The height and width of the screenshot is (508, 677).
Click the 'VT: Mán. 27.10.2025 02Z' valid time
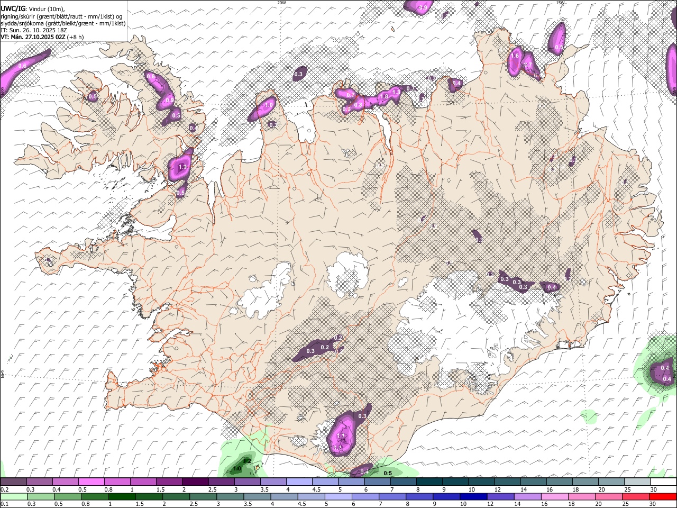(33, 38)
